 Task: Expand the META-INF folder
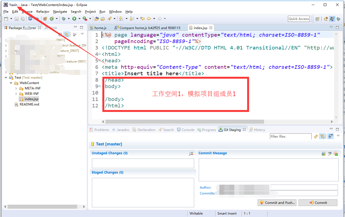click(16, 88)
